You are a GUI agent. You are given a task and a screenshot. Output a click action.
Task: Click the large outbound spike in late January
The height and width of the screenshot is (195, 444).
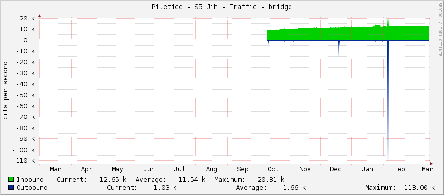point(388,102)
